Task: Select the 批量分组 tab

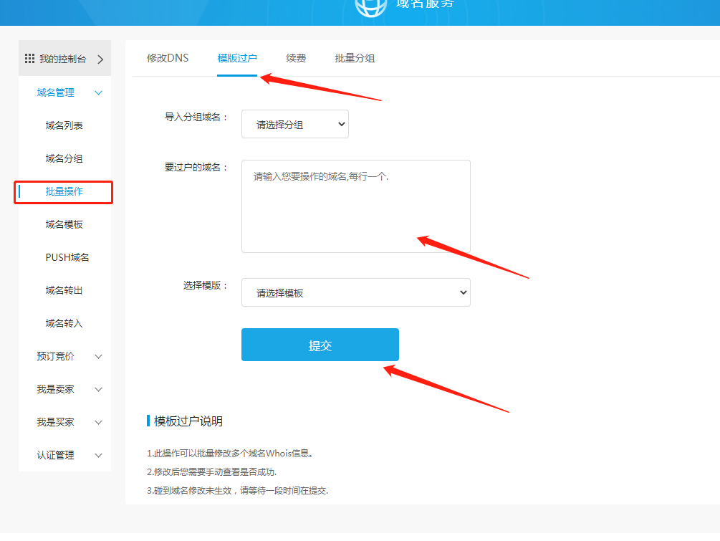Action: (355, 58)
